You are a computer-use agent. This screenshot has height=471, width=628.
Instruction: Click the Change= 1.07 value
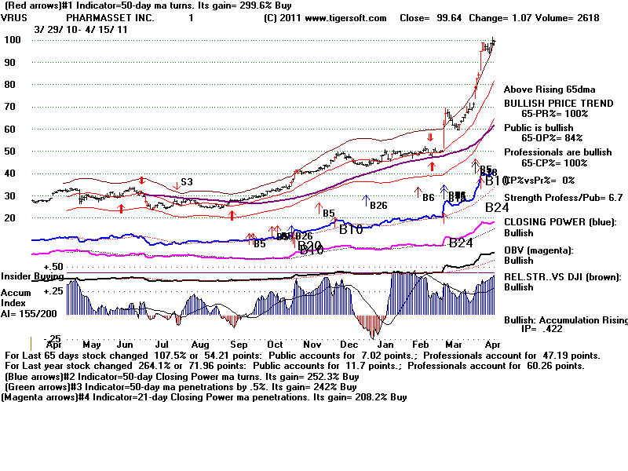click(501, 18)
